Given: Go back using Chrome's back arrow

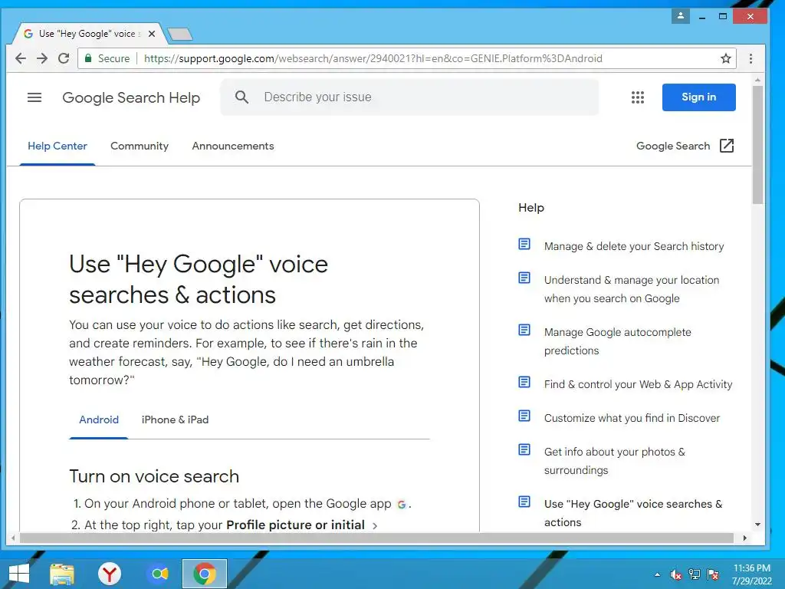Looking at the screenshot, I should tap(21, 58).
